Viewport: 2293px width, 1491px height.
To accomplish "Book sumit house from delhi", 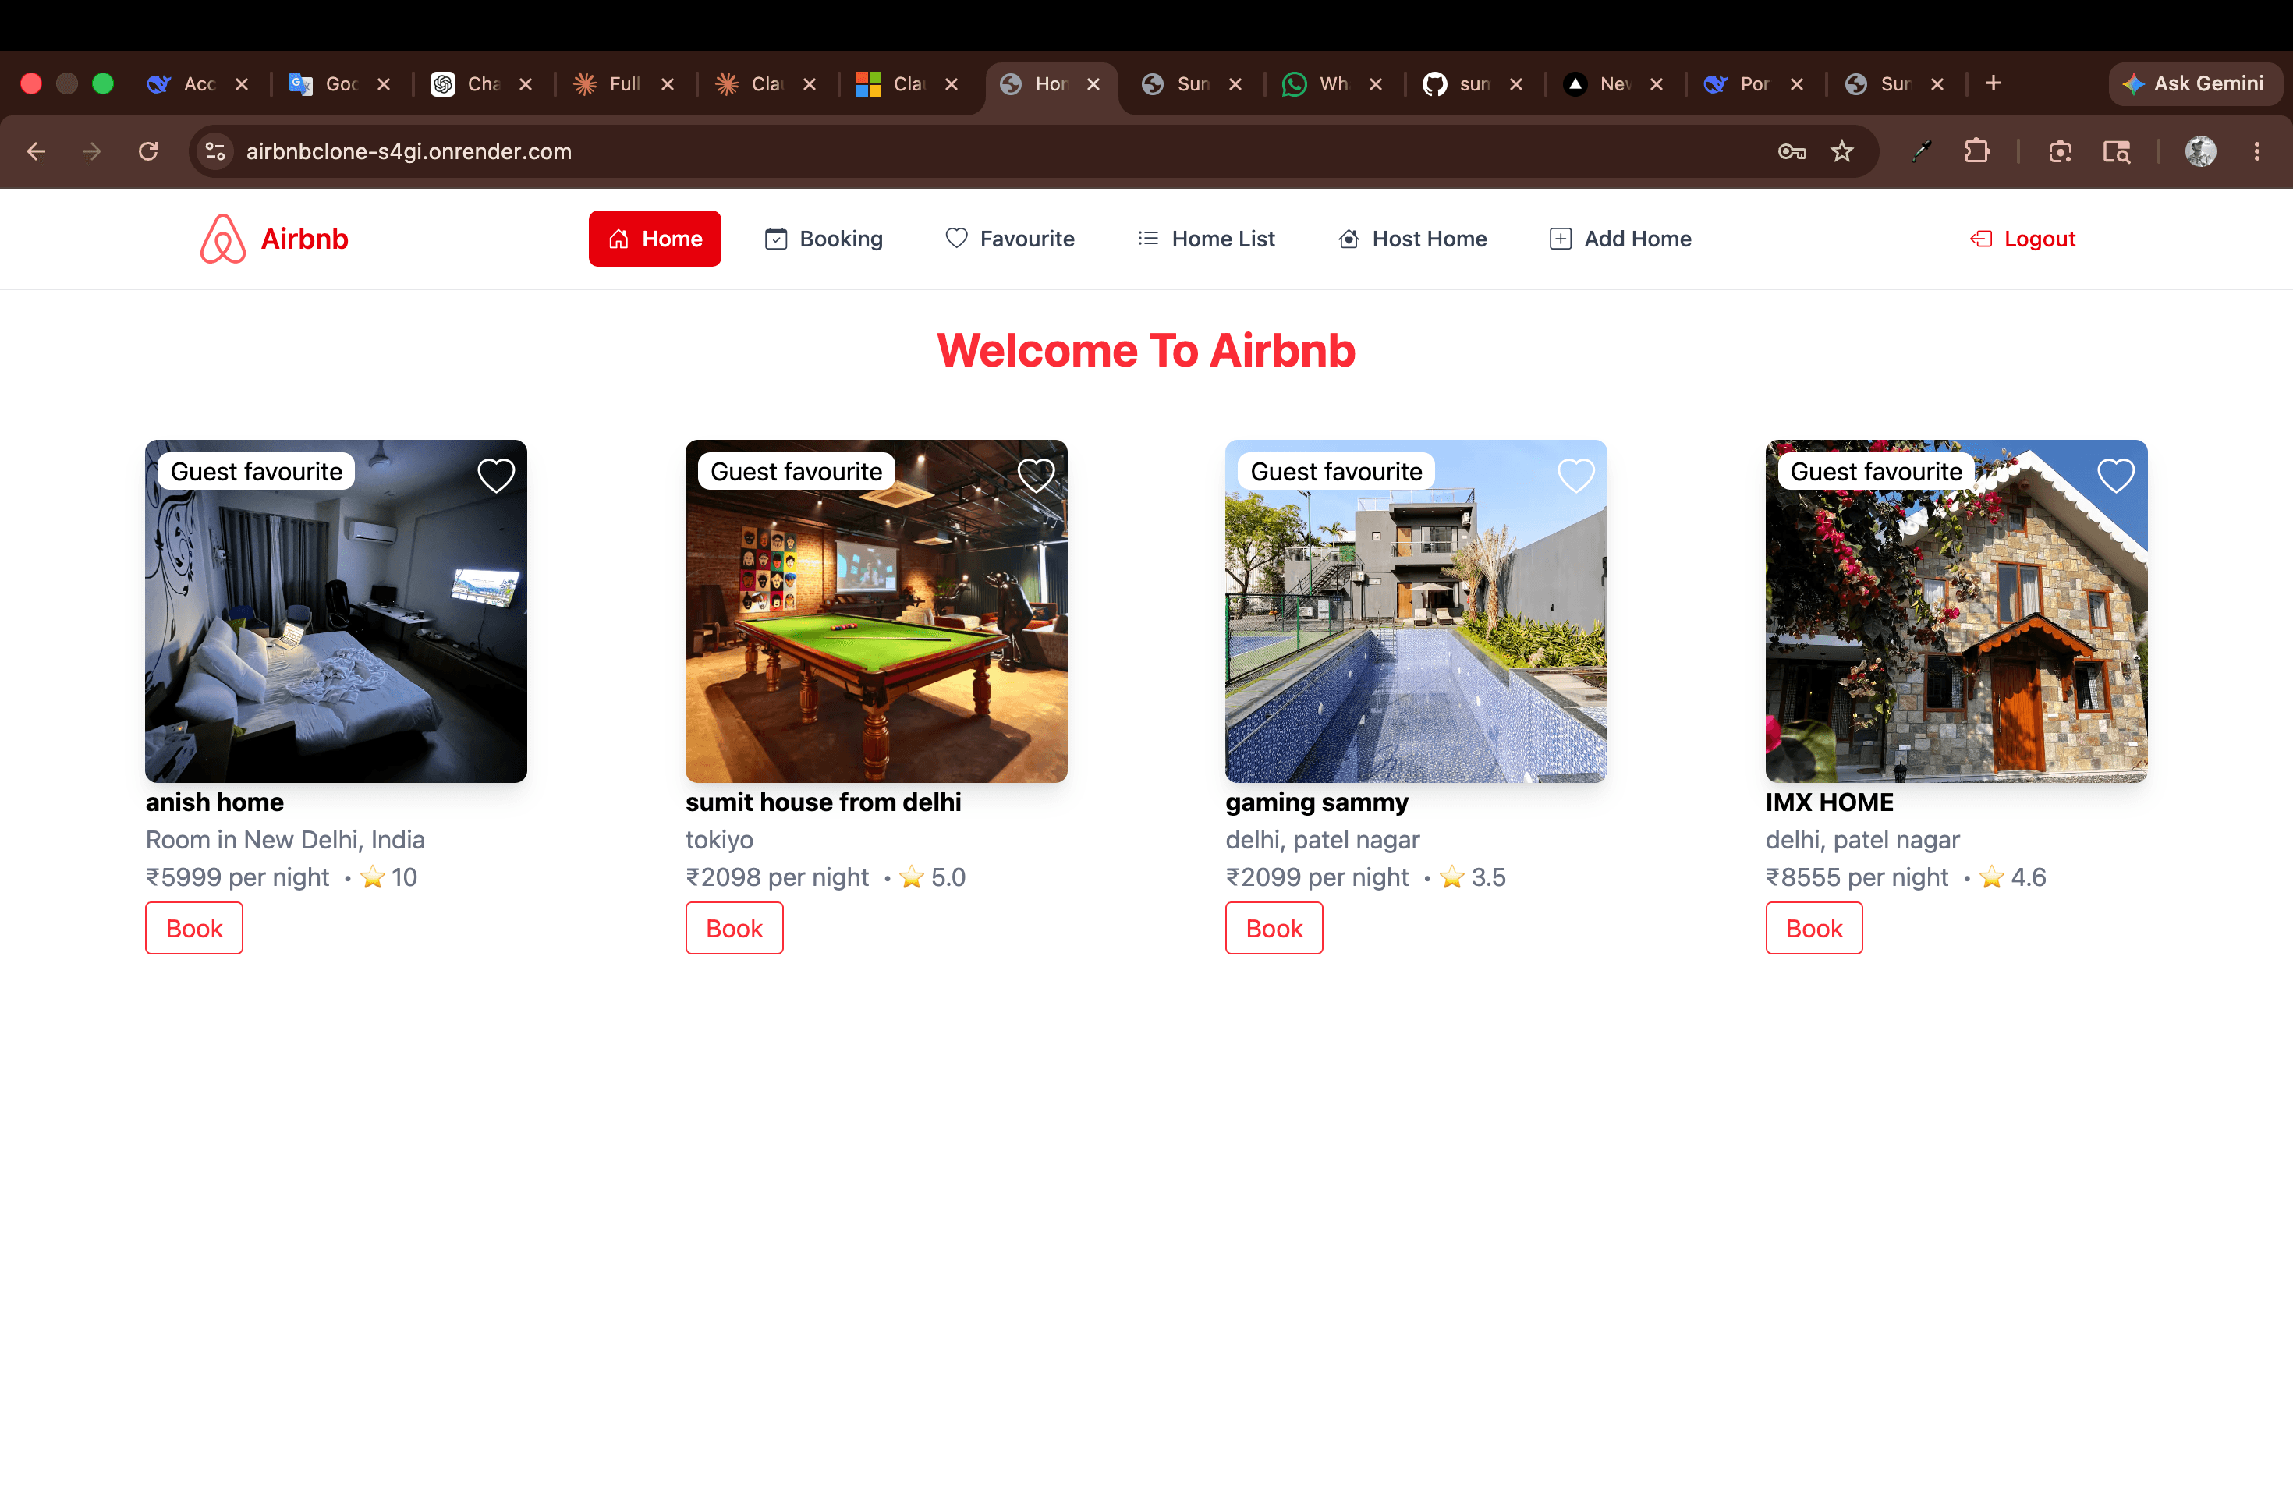I will [x=734, y=929].
